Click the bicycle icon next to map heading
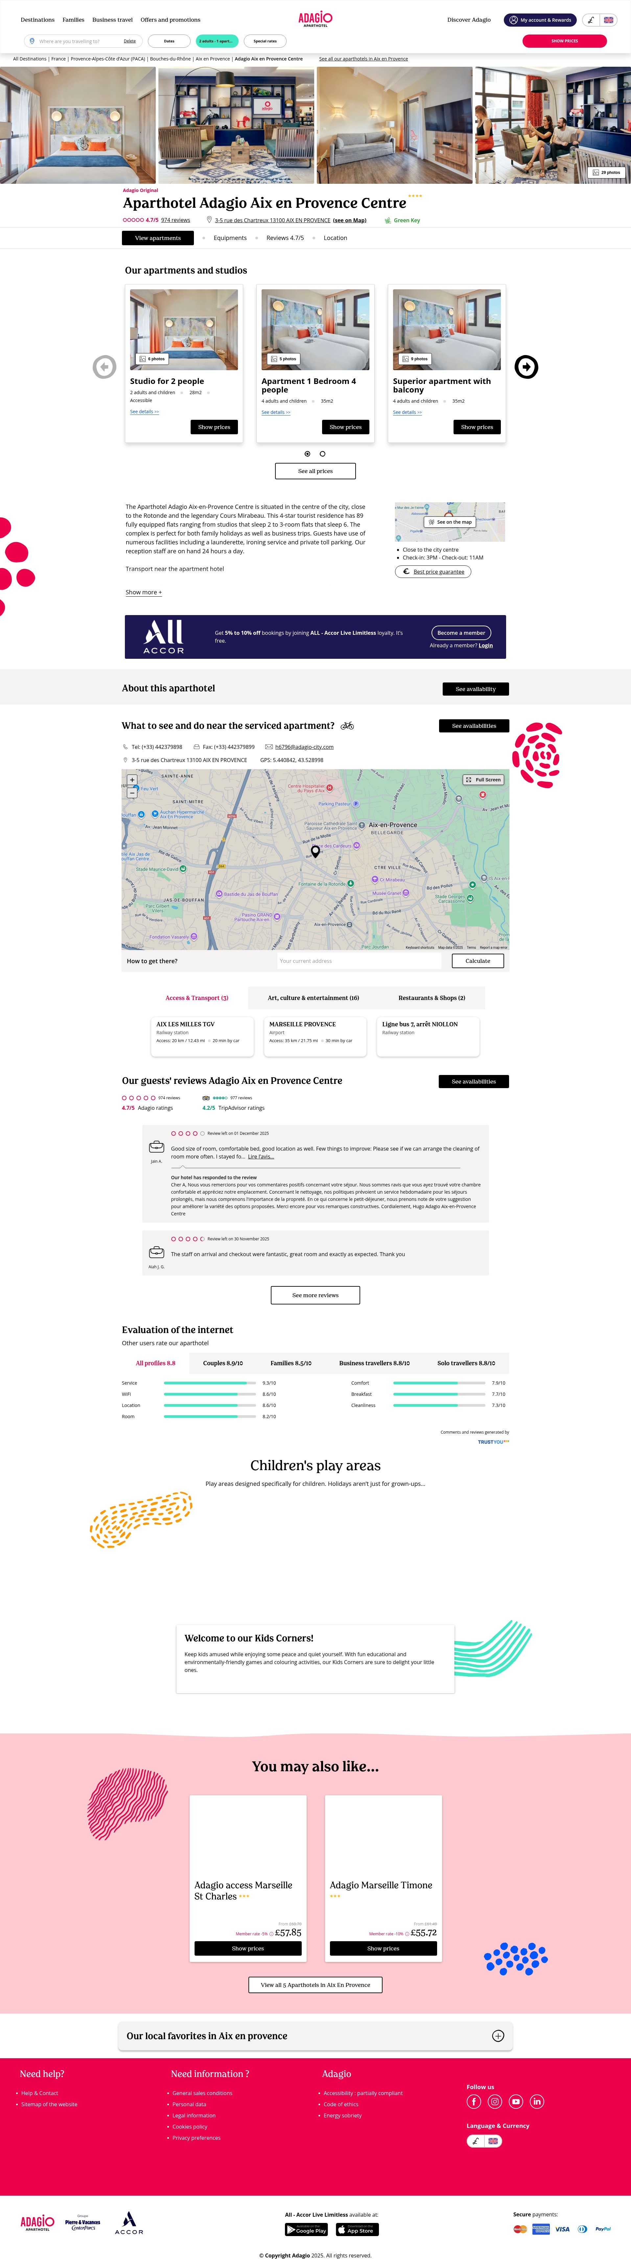The width and height of the screenshot is (631, 2266). coord(347,726)
